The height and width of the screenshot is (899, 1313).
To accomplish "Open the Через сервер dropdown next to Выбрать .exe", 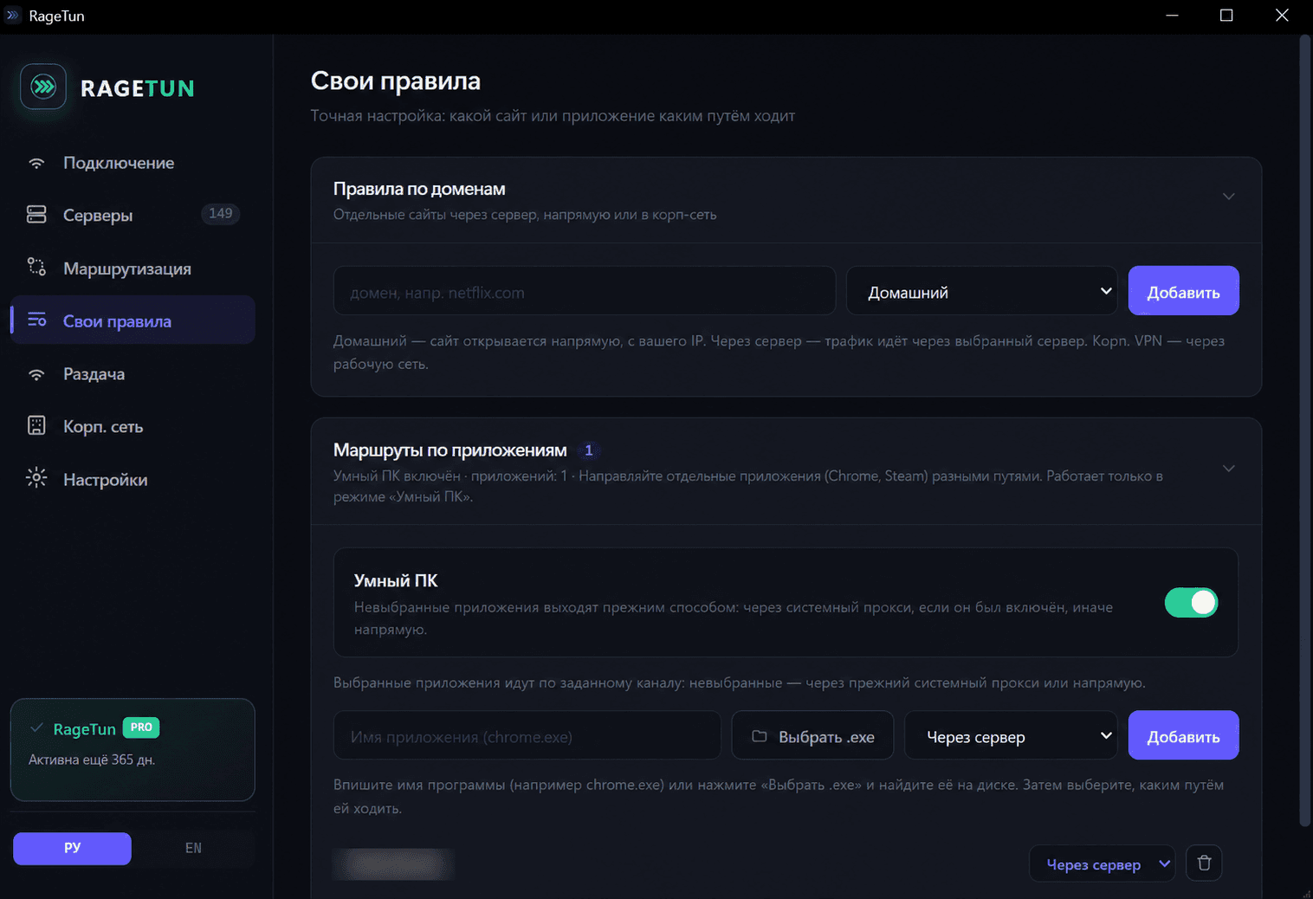I will click(x=1011, y=736).
